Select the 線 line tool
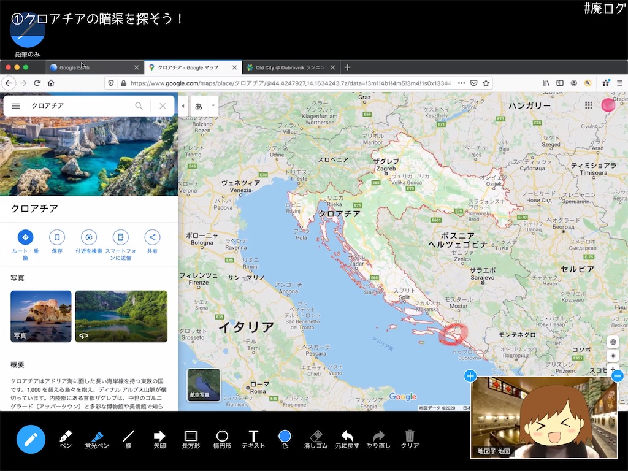 tap(128, 439)
